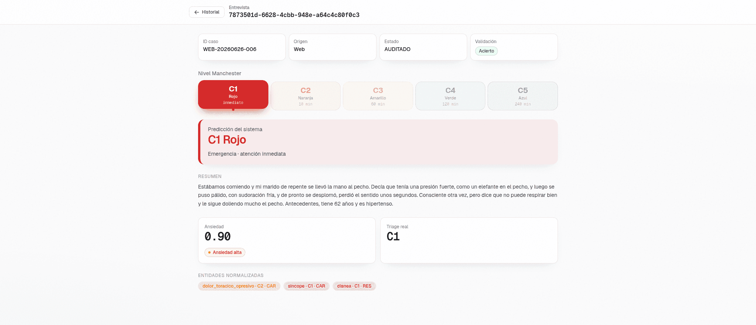Image resolution: width=756 pixels, height=325 pixels.
Task: Select the C1 Rojo inmediato level card
Action: (x=233, y=94)
